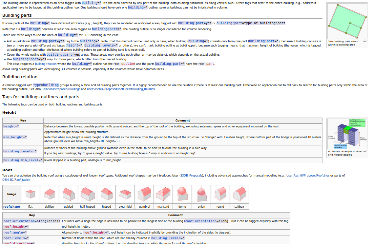This screenshot has height=244, width=373.
Task: Click the flat roof shape image
Action: coord(30,194)
